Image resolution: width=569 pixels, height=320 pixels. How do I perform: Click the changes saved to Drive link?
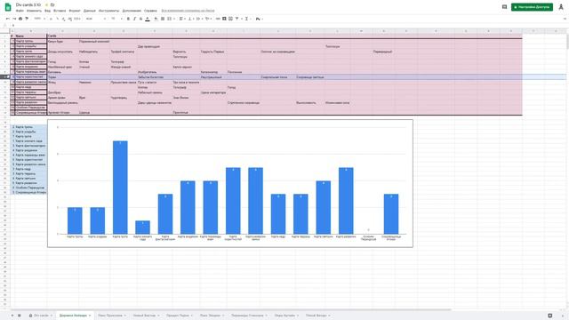188,11
